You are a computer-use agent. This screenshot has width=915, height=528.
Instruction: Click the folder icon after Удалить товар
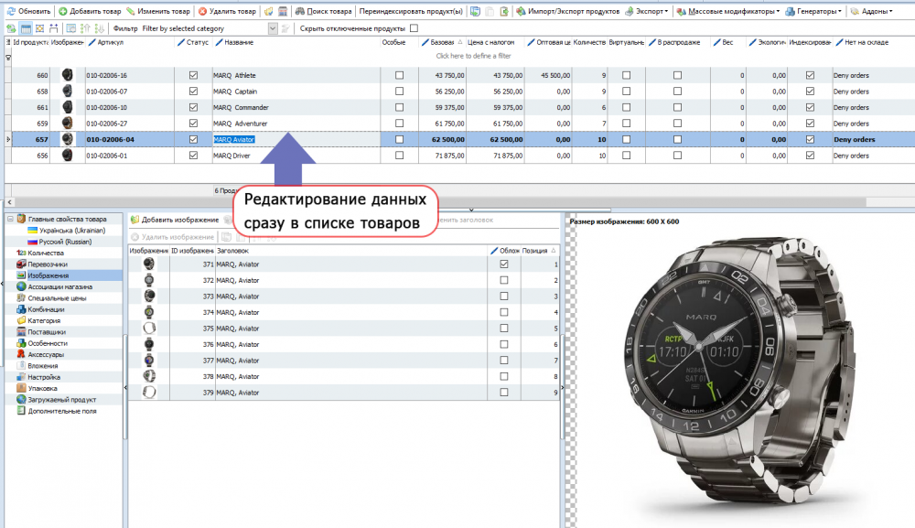(268, 11)
